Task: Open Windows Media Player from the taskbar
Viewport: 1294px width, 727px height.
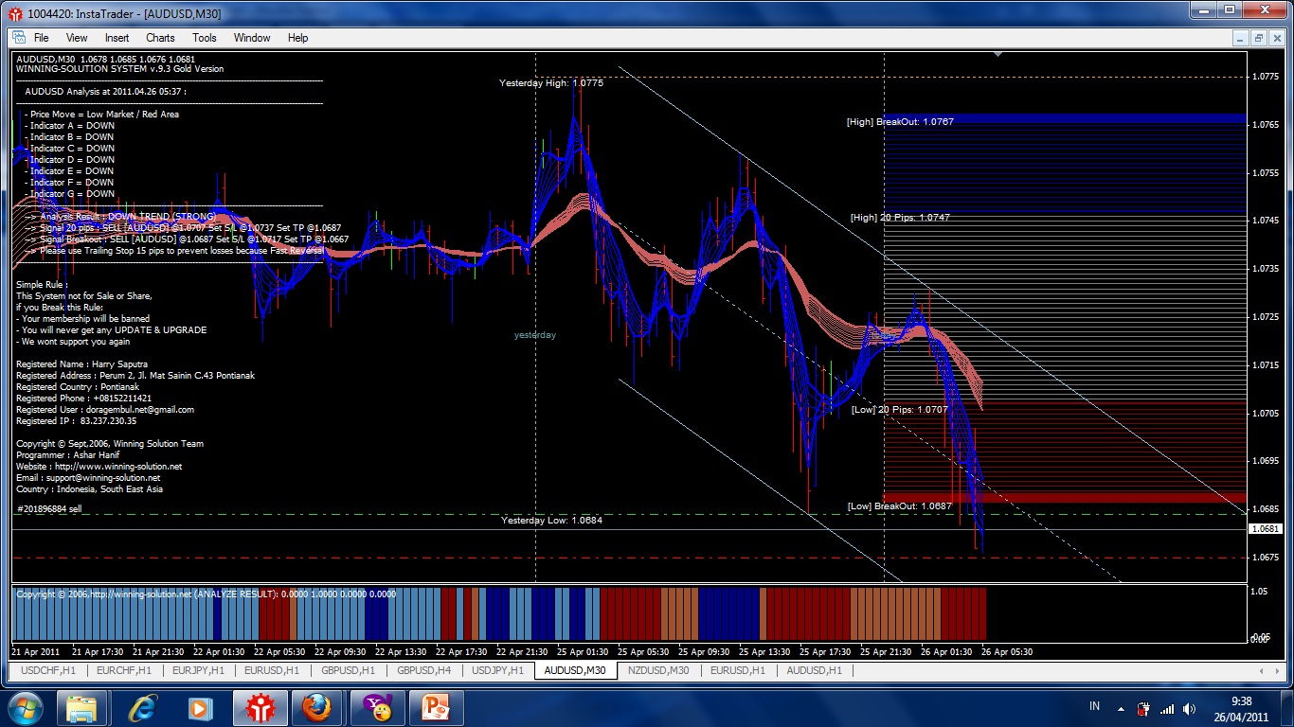Action: pos(200,708)
